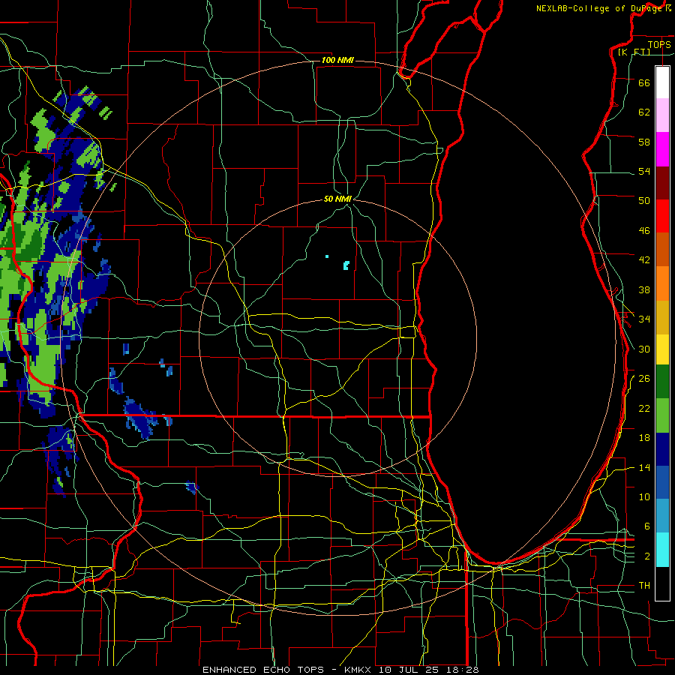Click the 46 value on scale
The width and height of the screenshot is (675, 675).
[x=644, y=231]
